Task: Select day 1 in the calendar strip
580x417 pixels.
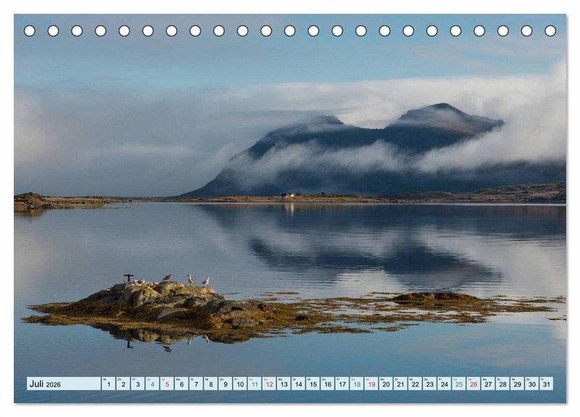Action: tap(108, 384)
